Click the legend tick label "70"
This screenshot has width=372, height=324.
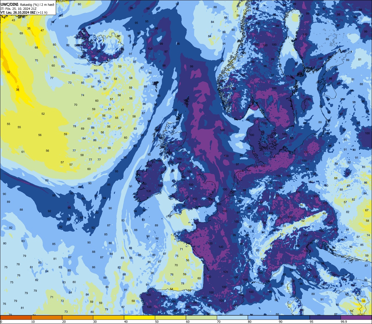[x=219, y=322]
